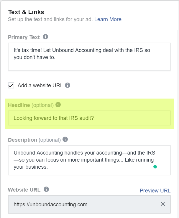Click the 'Description (optional)' label
The height and width of the screenshot is (218, 179).
[x=34, y=140]
